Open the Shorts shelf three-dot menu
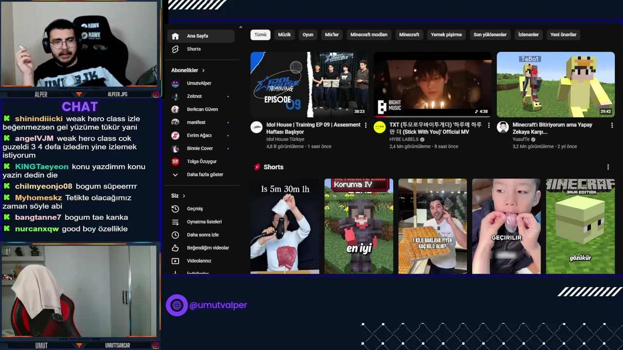The height and width of the screenshot is (350, 623). point(608,167)
